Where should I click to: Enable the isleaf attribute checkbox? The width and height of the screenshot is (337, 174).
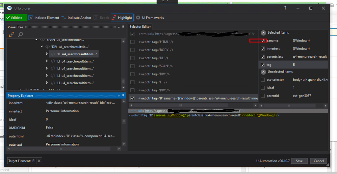tap(263, 88)
